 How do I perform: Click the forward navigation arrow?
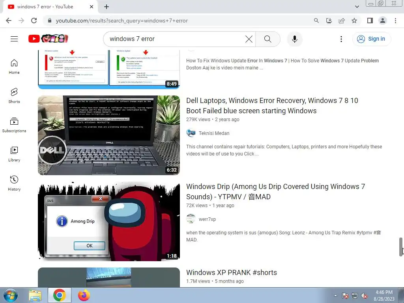pyautogui.click(x=21, y=21)
